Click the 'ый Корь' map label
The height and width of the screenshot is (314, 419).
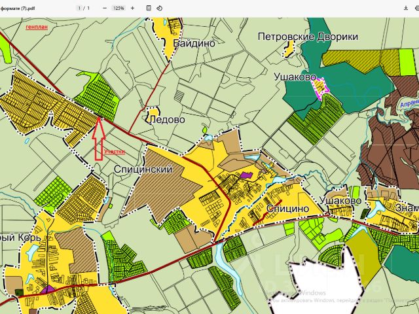click(20, 237)
